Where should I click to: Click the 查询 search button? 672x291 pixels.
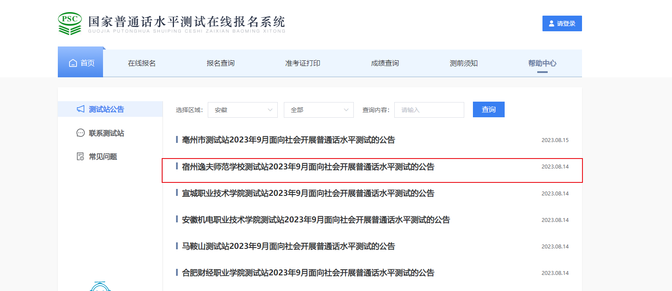click(489, 109)
